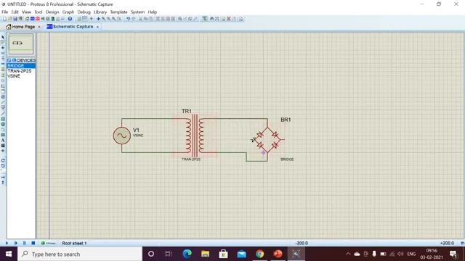Open the Design menu
Image resolution: width=465 pixels, height=261 pixels.
(52, 12)
